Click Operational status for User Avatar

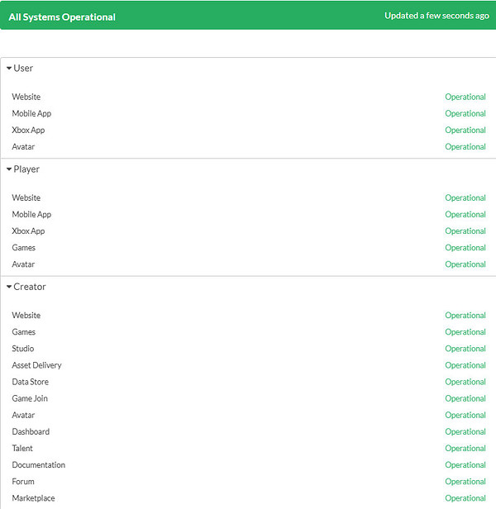pyautogui.click(x=465, y=147)
